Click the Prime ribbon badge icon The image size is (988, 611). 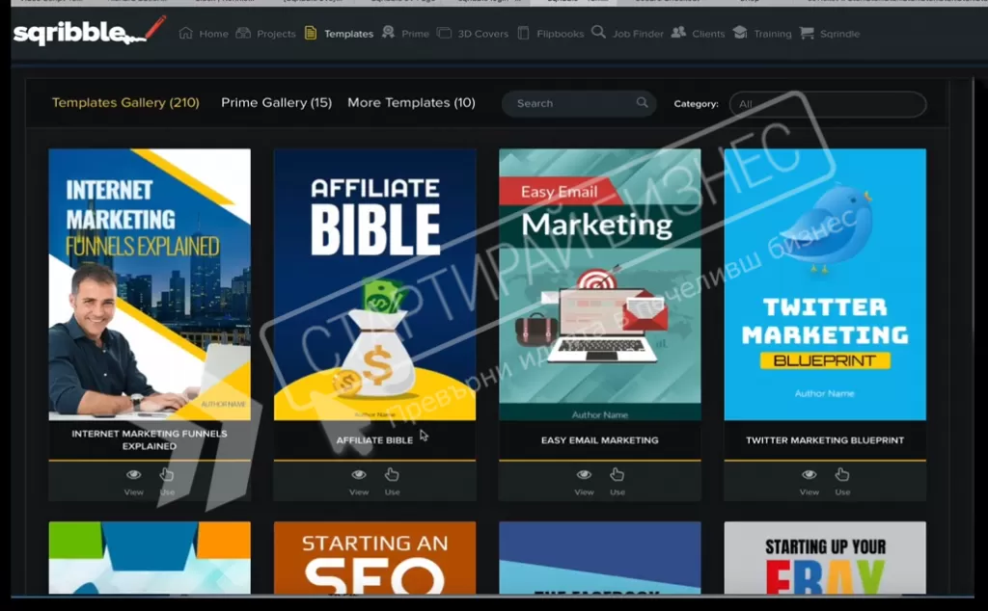point(388,32)
